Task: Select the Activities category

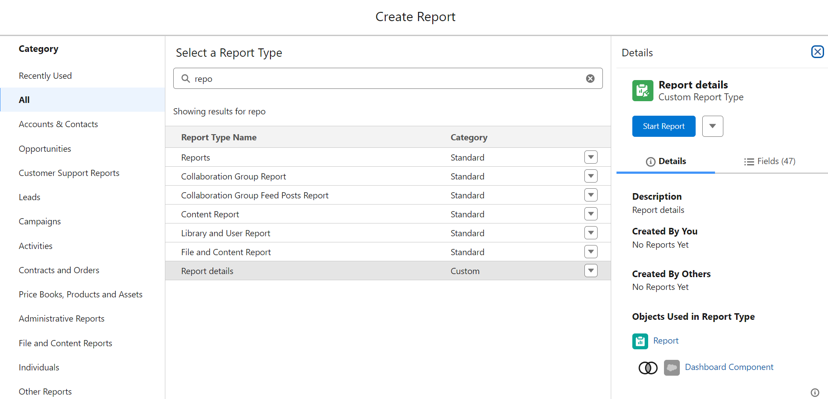Action: click(x=83, y=246)
